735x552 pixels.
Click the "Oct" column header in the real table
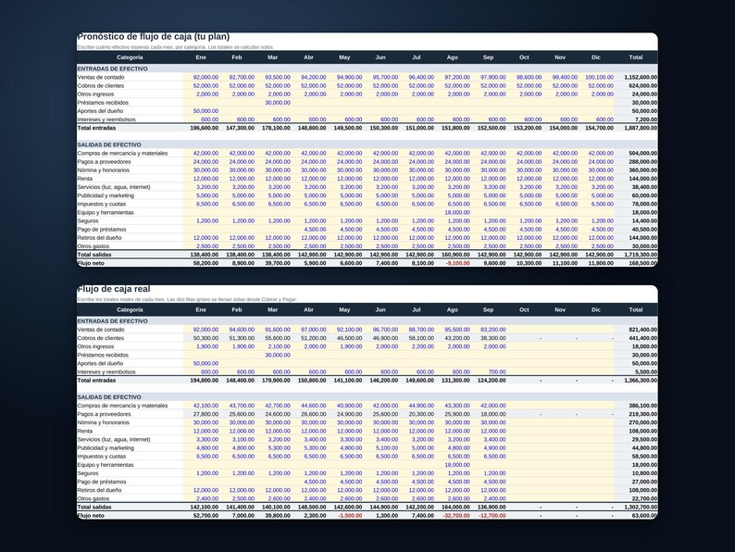[x=524, y=309]
